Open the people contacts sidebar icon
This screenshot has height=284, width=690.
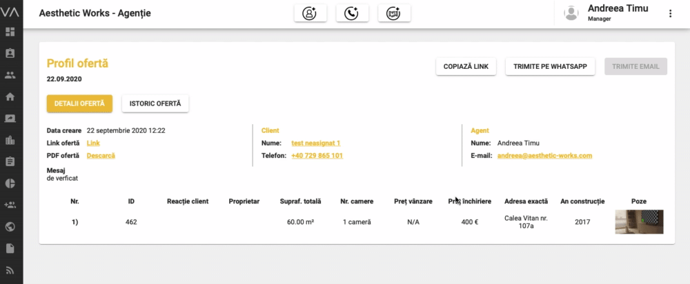click(10, 74)
